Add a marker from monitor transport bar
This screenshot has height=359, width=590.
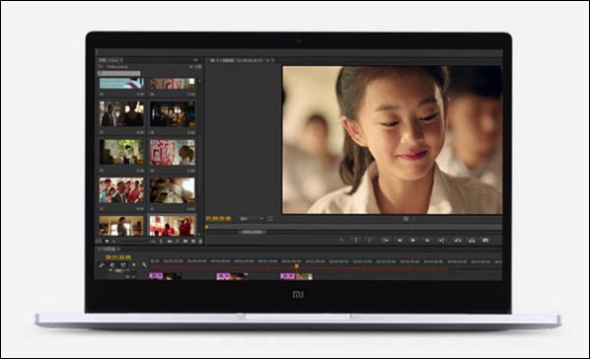point(341,240)
